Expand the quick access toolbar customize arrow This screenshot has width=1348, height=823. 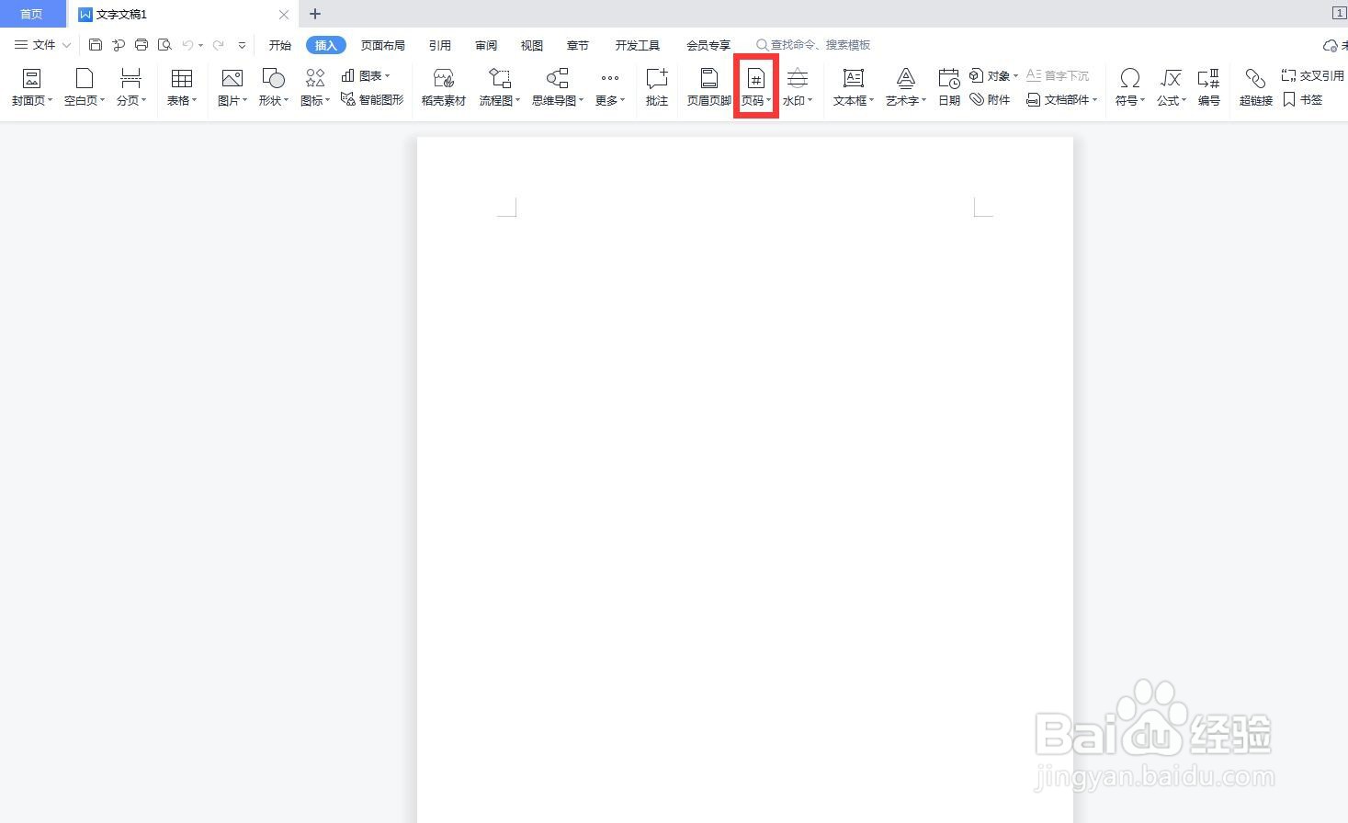click(242, 45)
